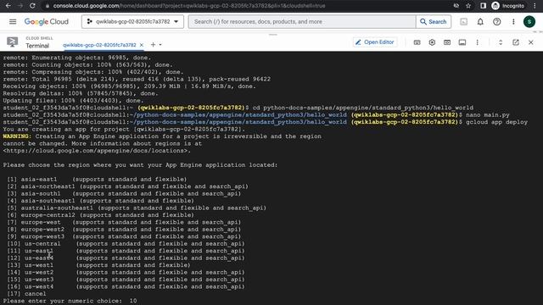543x305 pixels.
Task: Click the 'nano main.py' command text
Action: click(x=488, y=115)
